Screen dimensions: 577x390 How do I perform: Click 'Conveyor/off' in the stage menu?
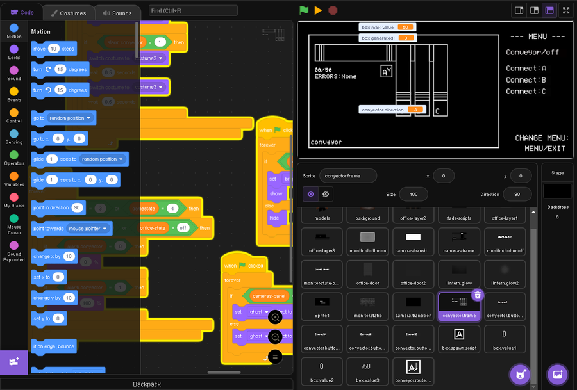tap(532, 53)
